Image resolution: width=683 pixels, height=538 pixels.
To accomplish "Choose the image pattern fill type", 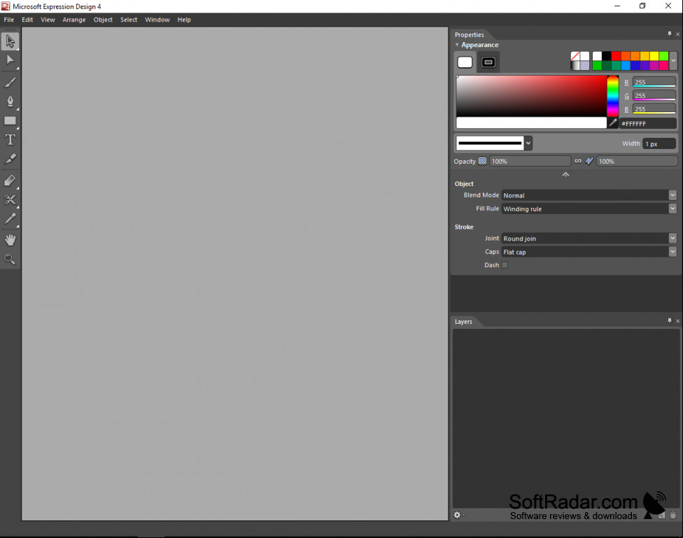I will [585, 65].
